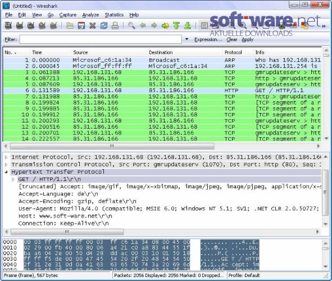This screenshot has width=332, height=281.
Task: Sort by the Protocol column header
Action: tap(238, 52)
